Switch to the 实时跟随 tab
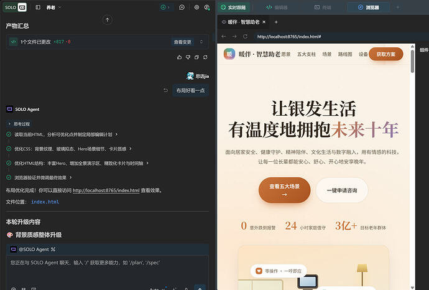This screenshot has width=429, height=290. pyautogui.click(x=233, y=7)
